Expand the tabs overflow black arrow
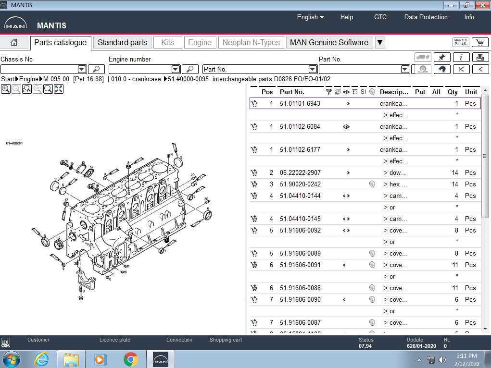Image resolution: width=491 pixels, height=368 pixels. point(380,42)
